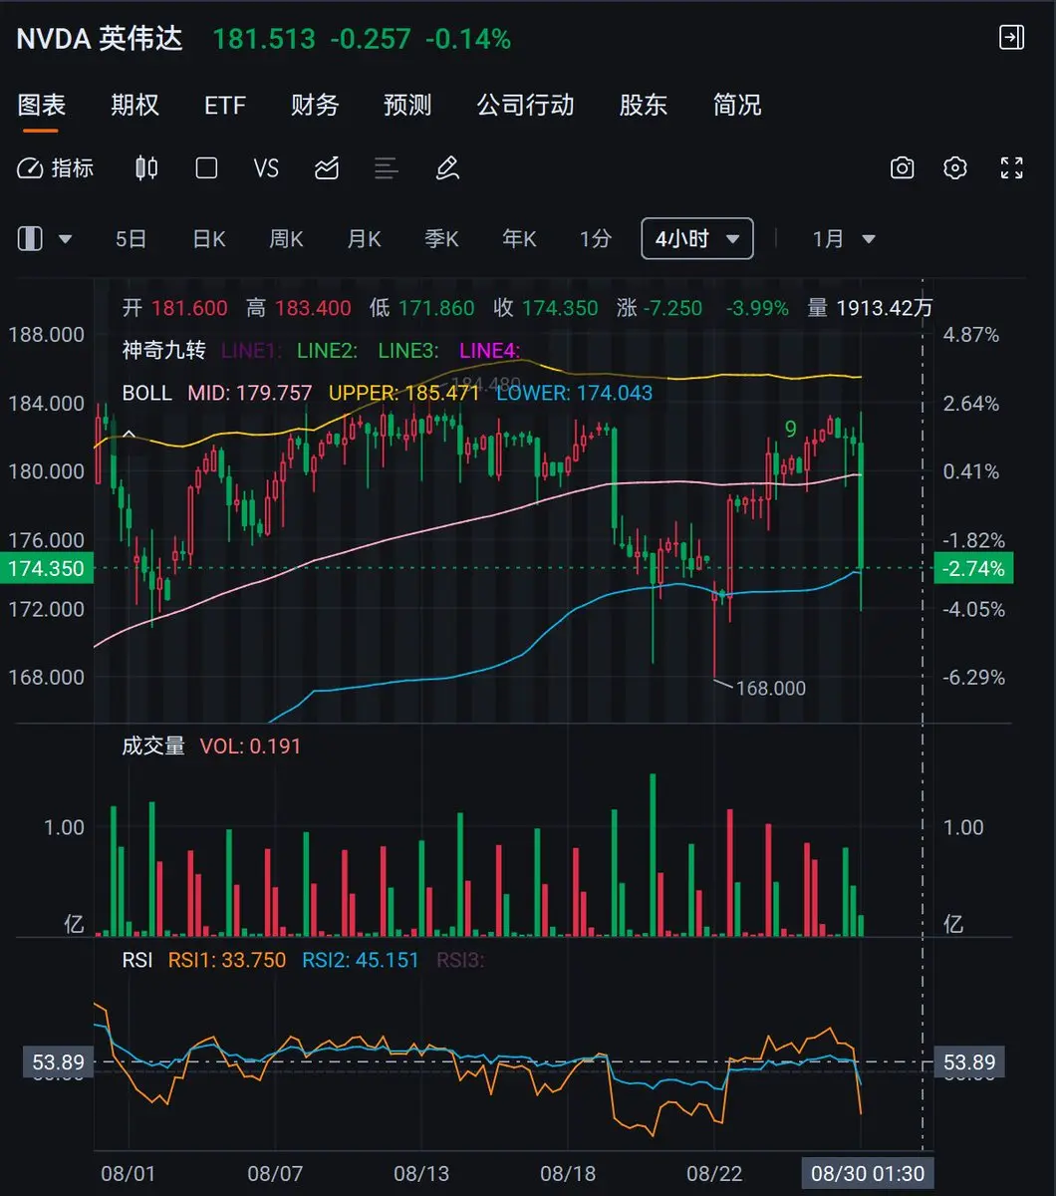Click the VOL: 0.191 value
The image size is (1056, 1196).
pos(250,746)
